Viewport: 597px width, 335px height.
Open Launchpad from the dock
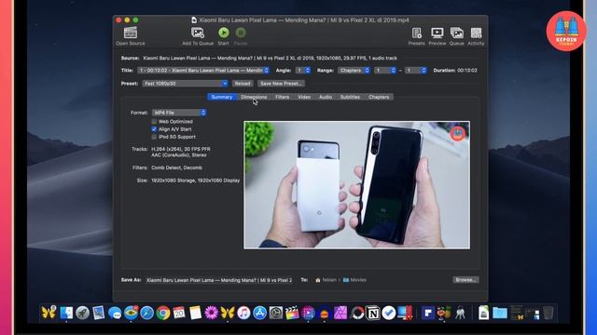coord(82,313)
